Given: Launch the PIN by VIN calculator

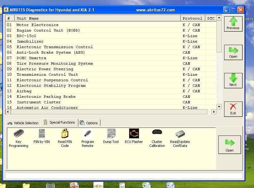Looking at the screenshot, I should click(x=42, y=136).
